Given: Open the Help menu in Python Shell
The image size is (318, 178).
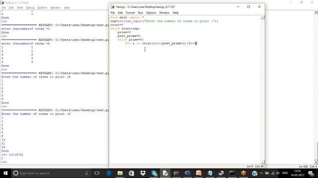Looking at the screenshot, I should (x=67, y=8).
